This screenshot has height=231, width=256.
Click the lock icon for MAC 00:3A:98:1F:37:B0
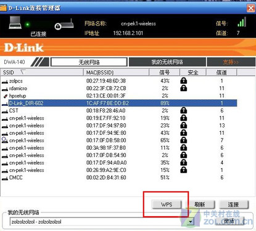point(184,148)
